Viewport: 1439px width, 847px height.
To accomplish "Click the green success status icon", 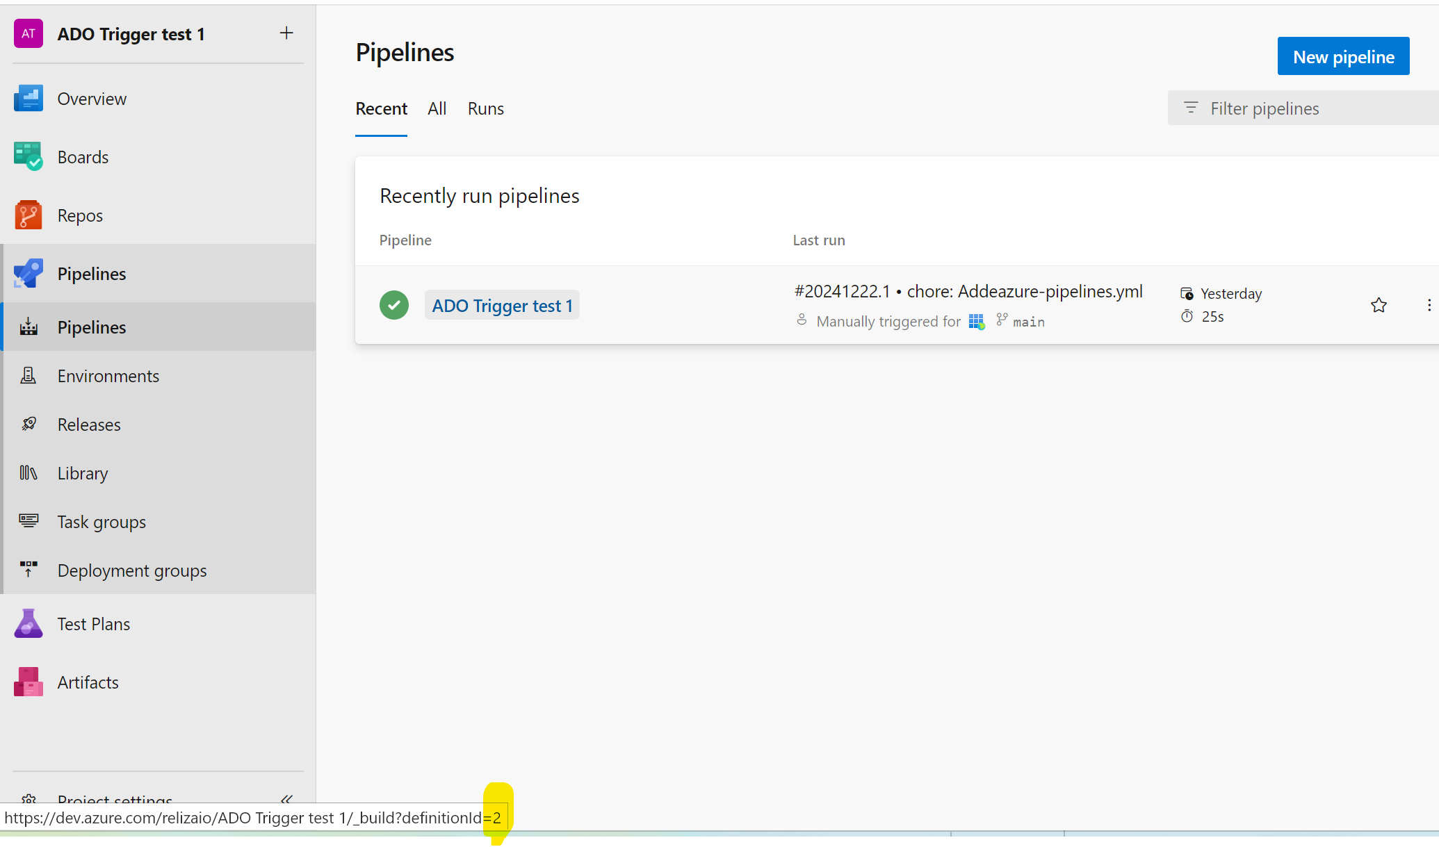I will click(x=394, y=305).
